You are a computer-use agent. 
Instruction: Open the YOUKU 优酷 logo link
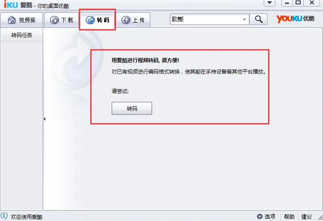tap(296, 19)
